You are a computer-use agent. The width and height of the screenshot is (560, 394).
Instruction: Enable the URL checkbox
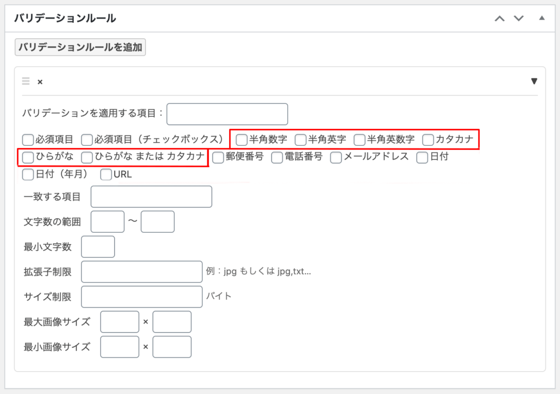[x=106, y=174]
